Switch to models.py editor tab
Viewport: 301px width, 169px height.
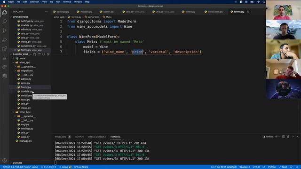85,12
